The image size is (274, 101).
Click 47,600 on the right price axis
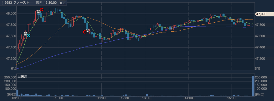point(260,36)
